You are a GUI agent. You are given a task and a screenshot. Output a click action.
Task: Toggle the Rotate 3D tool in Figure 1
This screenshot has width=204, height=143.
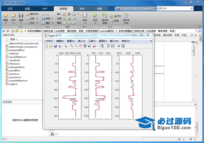point(85,46)
